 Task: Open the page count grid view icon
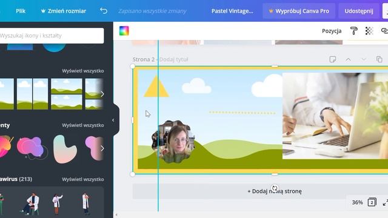coord(372,202)
